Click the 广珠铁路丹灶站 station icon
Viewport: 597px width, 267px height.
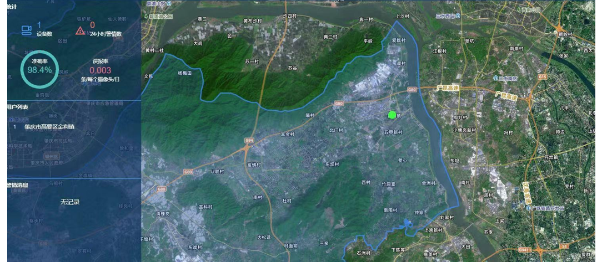point(529,208)
